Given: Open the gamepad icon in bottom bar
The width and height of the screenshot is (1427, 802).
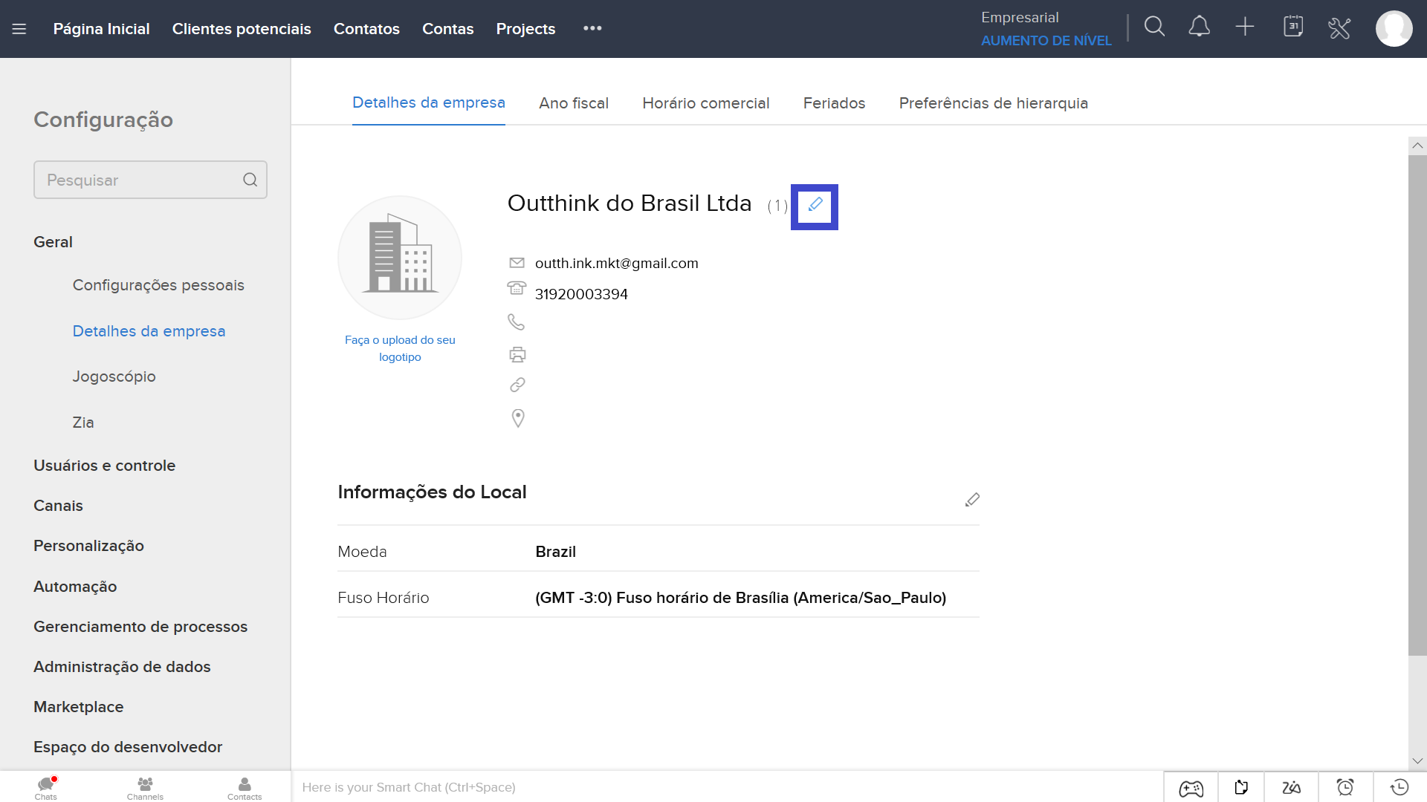Looking at the screenshot, I should 1191,787.
